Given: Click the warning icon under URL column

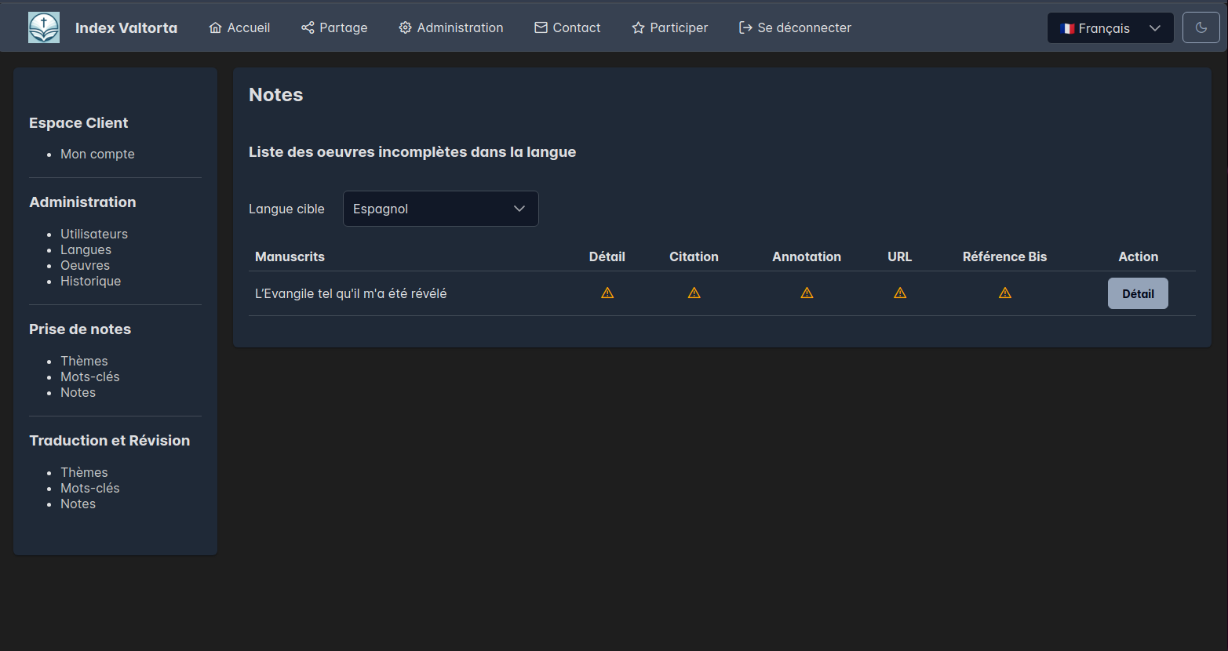Looking at the screenshot, I should click(900, 293).
